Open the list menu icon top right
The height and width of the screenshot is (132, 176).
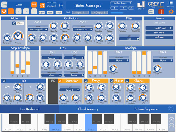click(x=170, y=3)
